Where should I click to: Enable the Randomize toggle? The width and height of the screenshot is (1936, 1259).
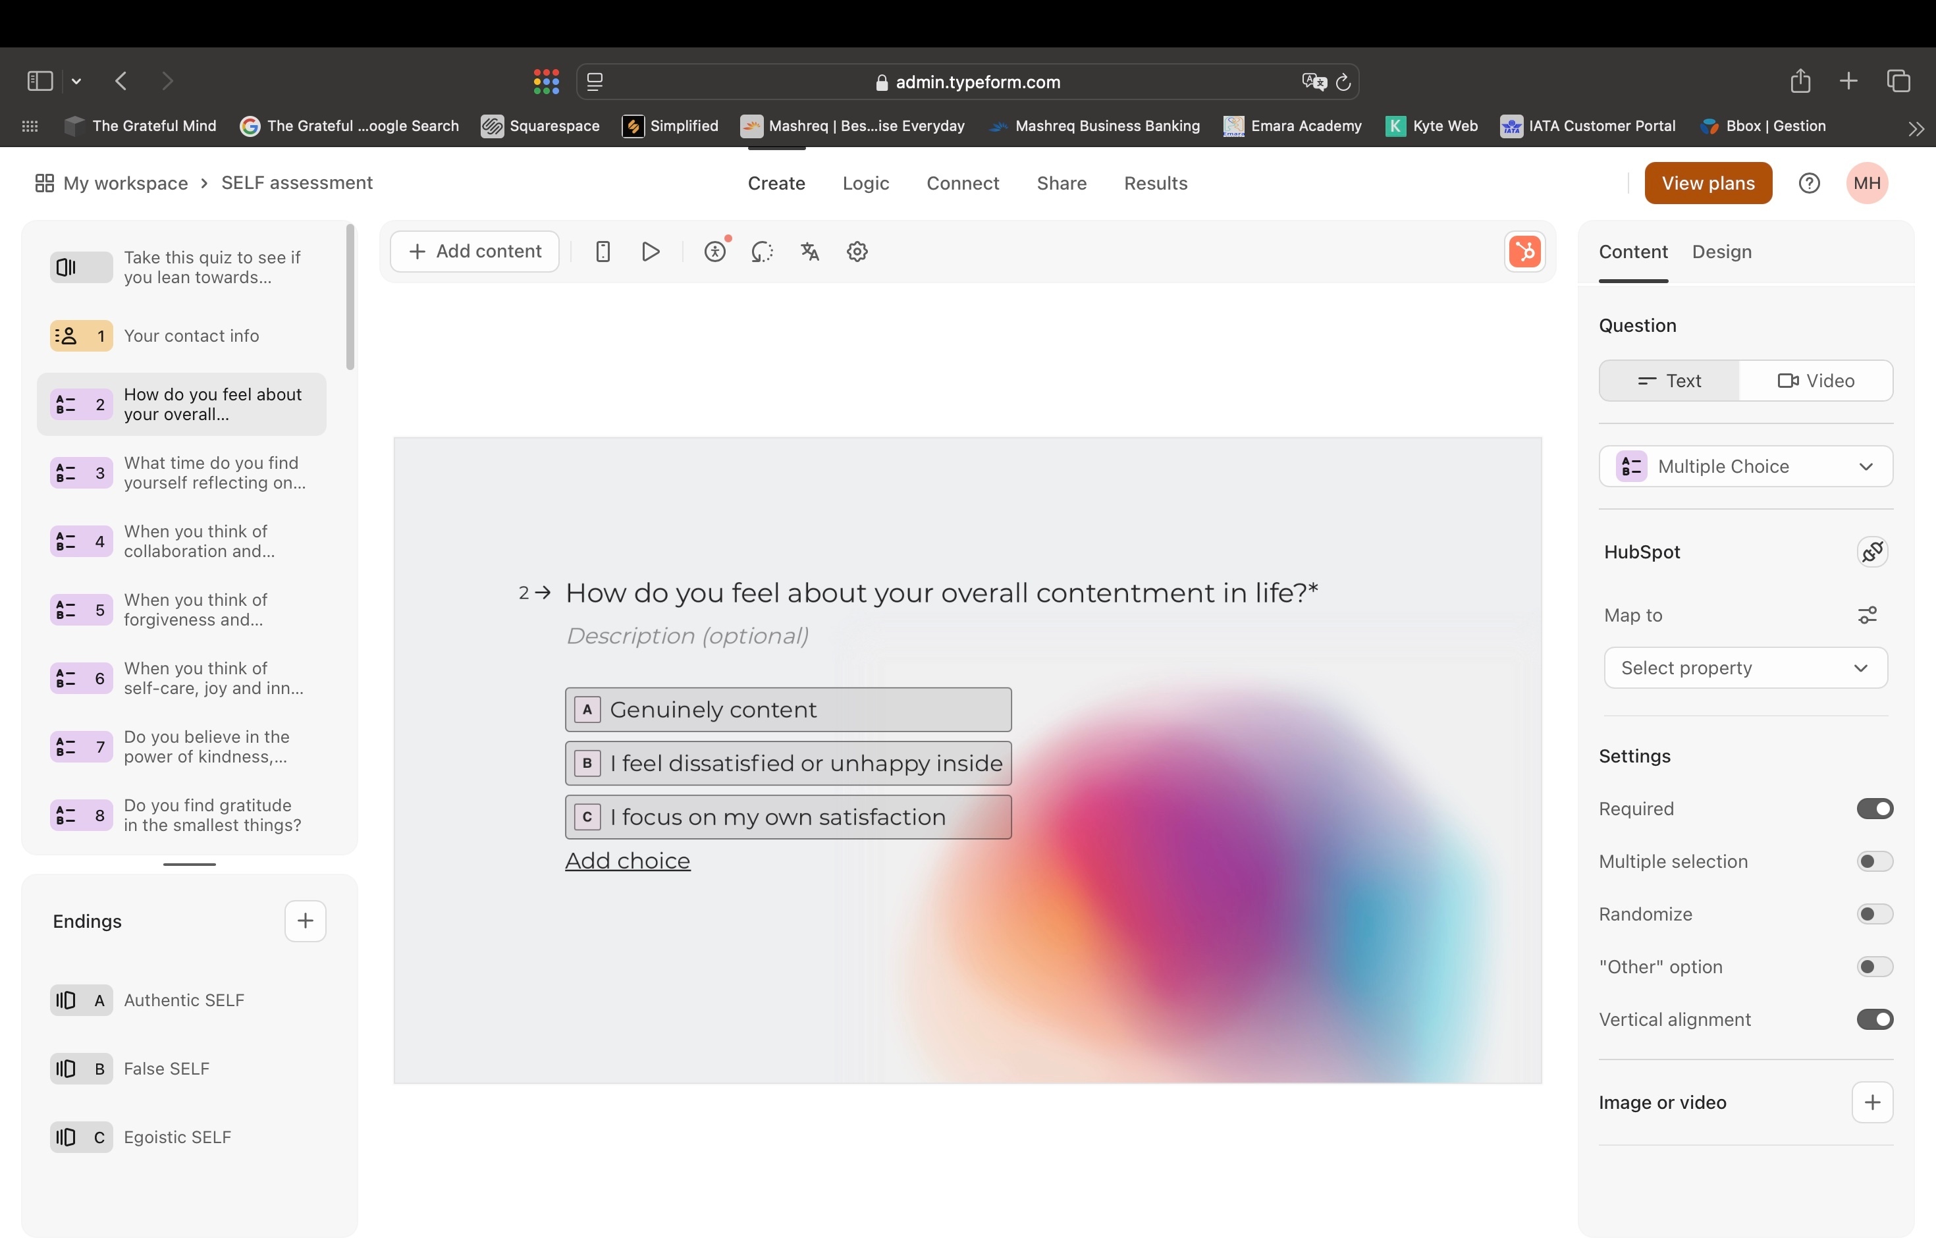[1874, 914]
